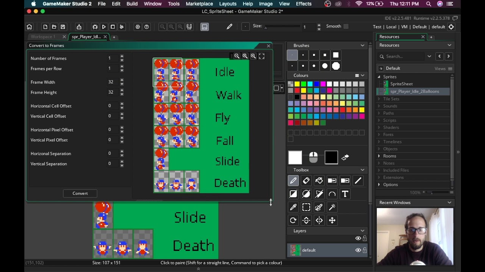Select the Arc tool
This screenshot has width=485, height=272.
click(332, 194)
